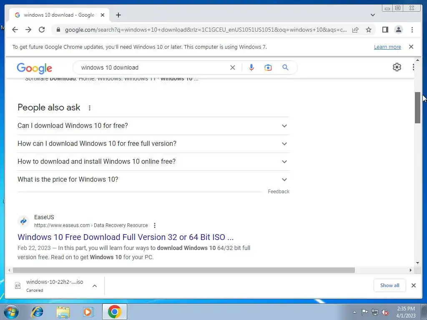Open Chrome three-dot menu
The height and width of the screenshot is (320, 427).
coord(412,30)
